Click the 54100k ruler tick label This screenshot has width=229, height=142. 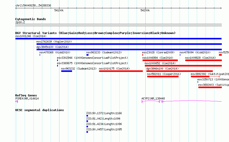click(x=59, y=10)
